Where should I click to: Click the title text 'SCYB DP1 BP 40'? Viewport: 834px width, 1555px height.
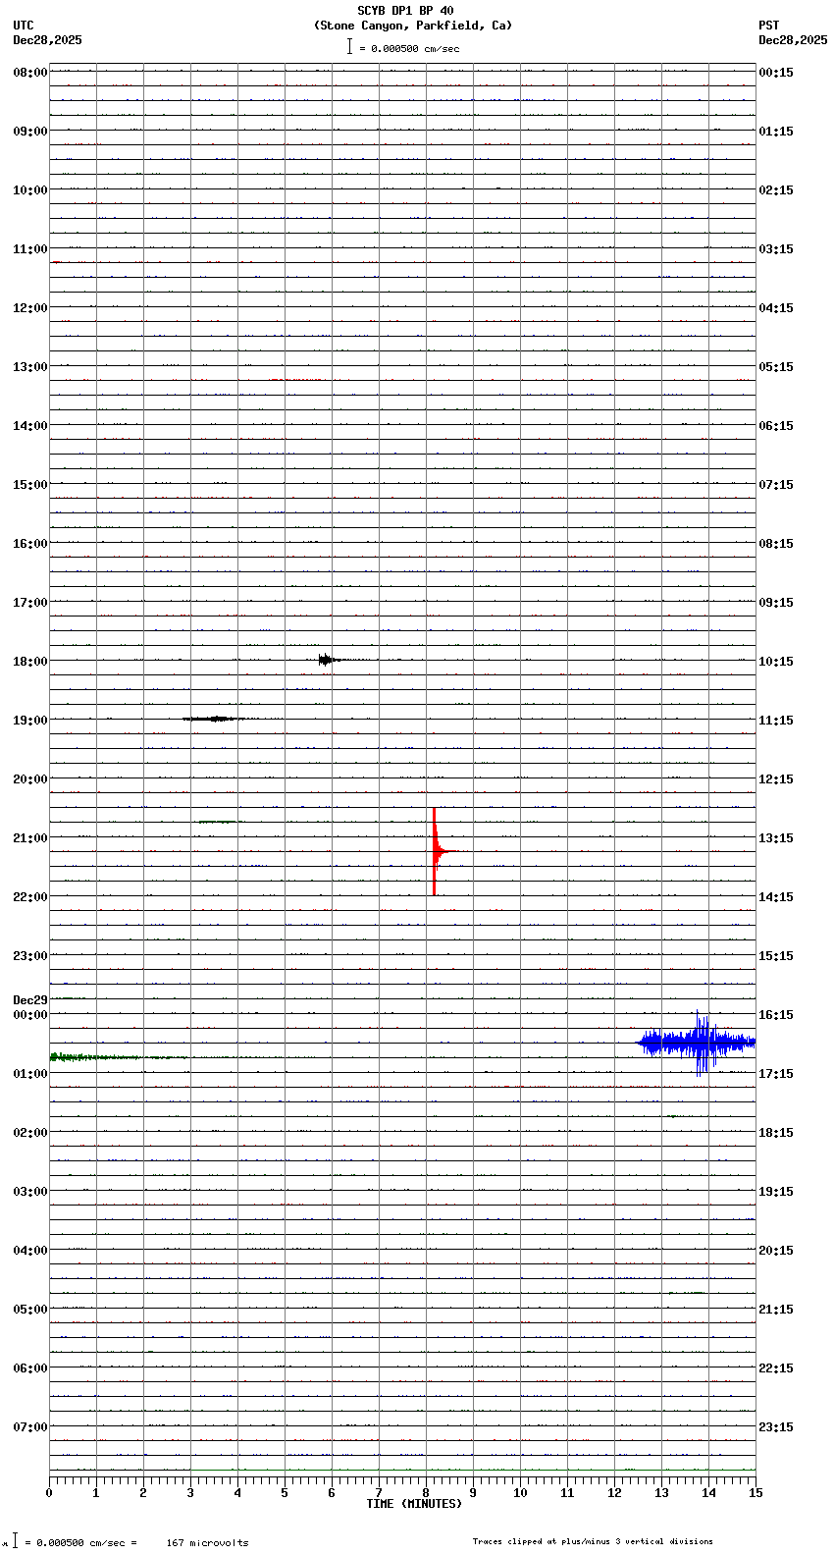tap(405, 11)
